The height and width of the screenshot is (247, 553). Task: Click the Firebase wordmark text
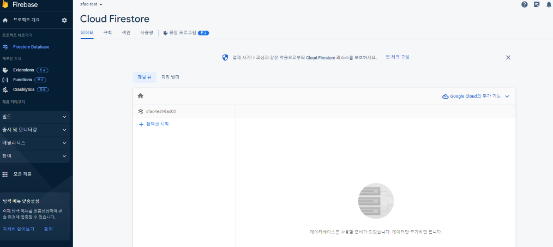click(x=25, y=4)
